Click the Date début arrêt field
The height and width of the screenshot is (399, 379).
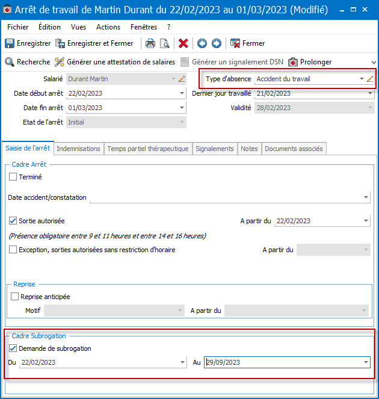coord(126,93)
